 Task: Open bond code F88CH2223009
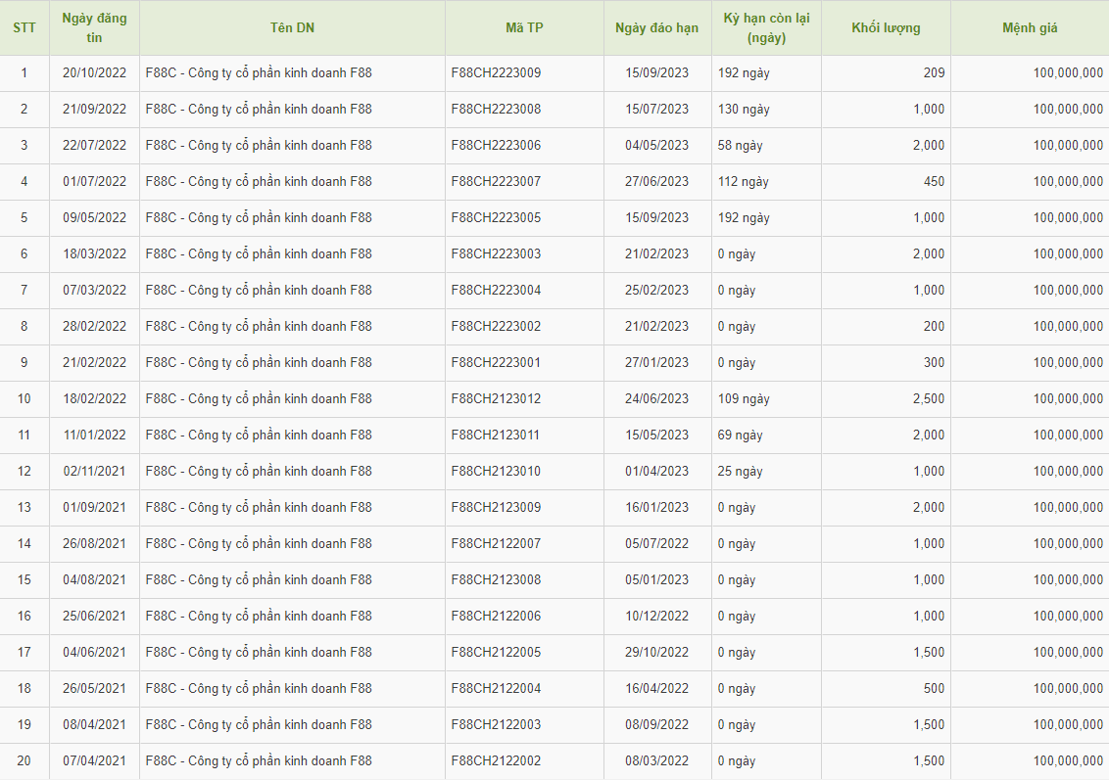496,72
